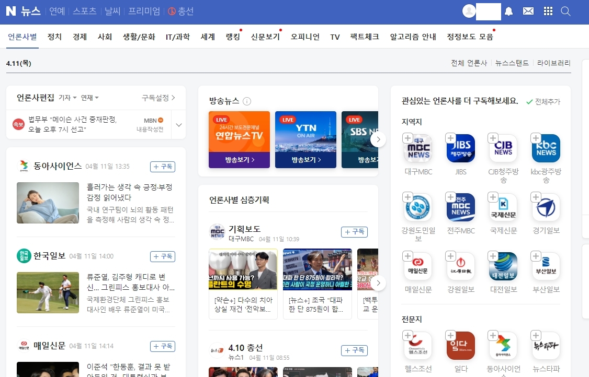Open your profile avatar icon
589x377 pixels.
[x=468, y=11]
